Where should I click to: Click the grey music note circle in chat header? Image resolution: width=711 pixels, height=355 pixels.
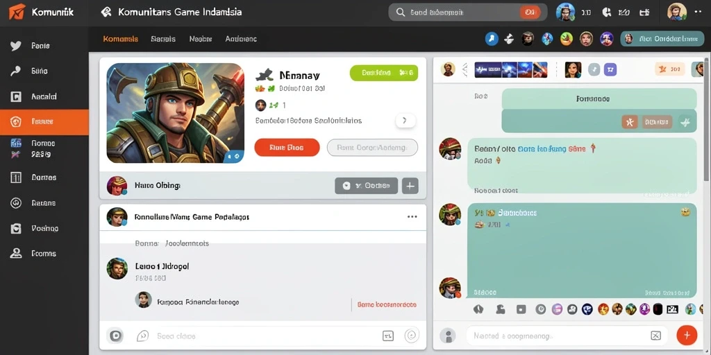(594, 69)
